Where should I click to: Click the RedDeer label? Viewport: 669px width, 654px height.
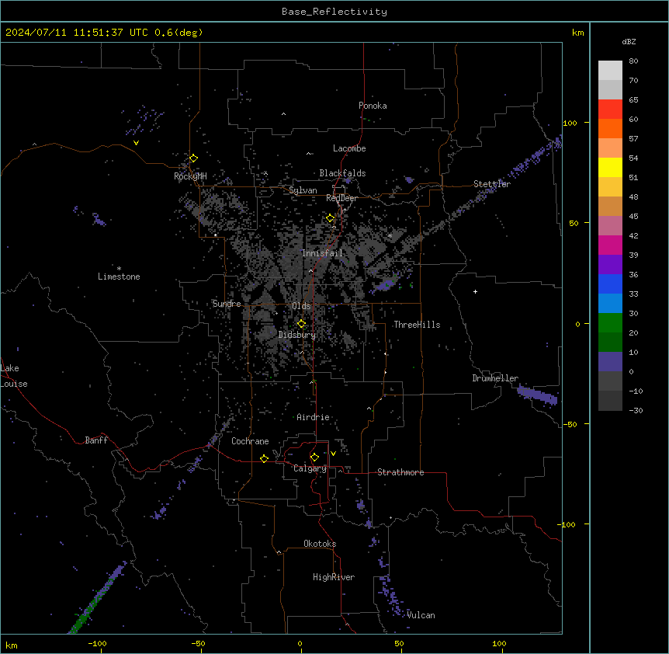point(341,198)
